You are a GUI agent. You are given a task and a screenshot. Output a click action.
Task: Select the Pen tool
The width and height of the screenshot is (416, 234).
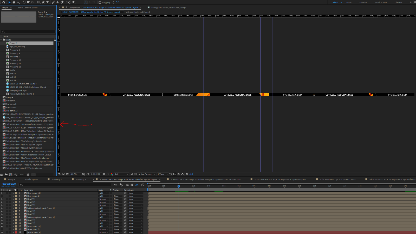point(43,2)
